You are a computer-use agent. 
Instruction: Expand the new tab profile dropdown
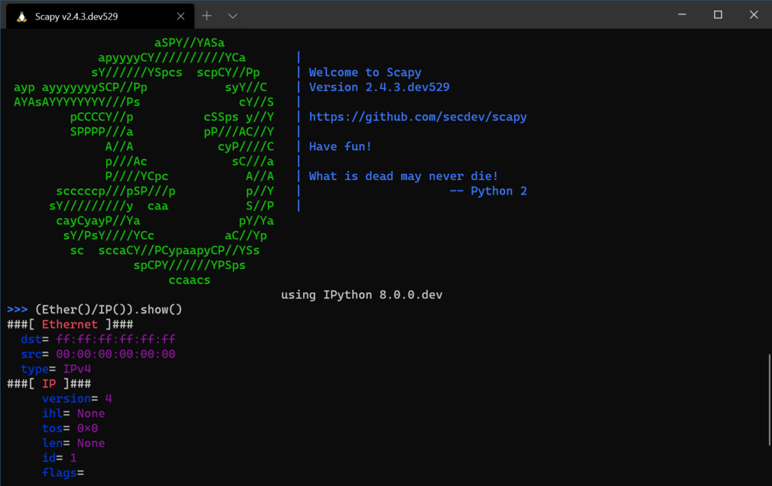[233, 17]
